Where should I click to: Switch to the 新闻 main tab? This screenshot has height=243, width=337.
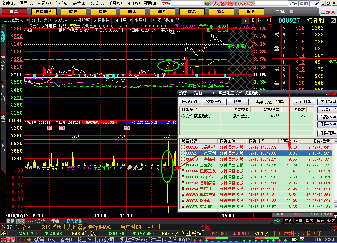point(221,12)
